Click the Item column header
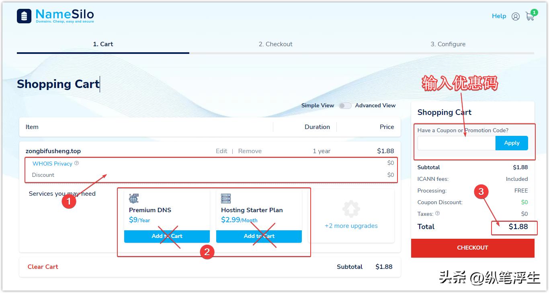The image size is (549, 293). pyautogui.click(x=32, y=127)
